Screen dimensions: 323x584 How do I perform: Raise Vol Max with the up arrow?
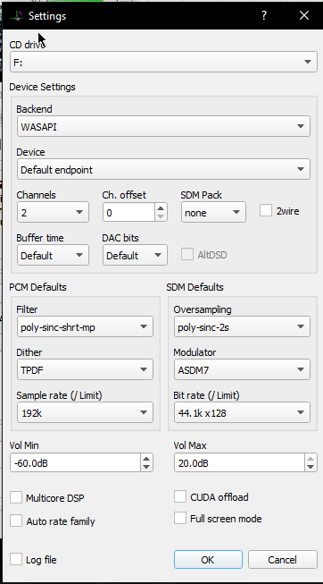(x=311, y=459)
